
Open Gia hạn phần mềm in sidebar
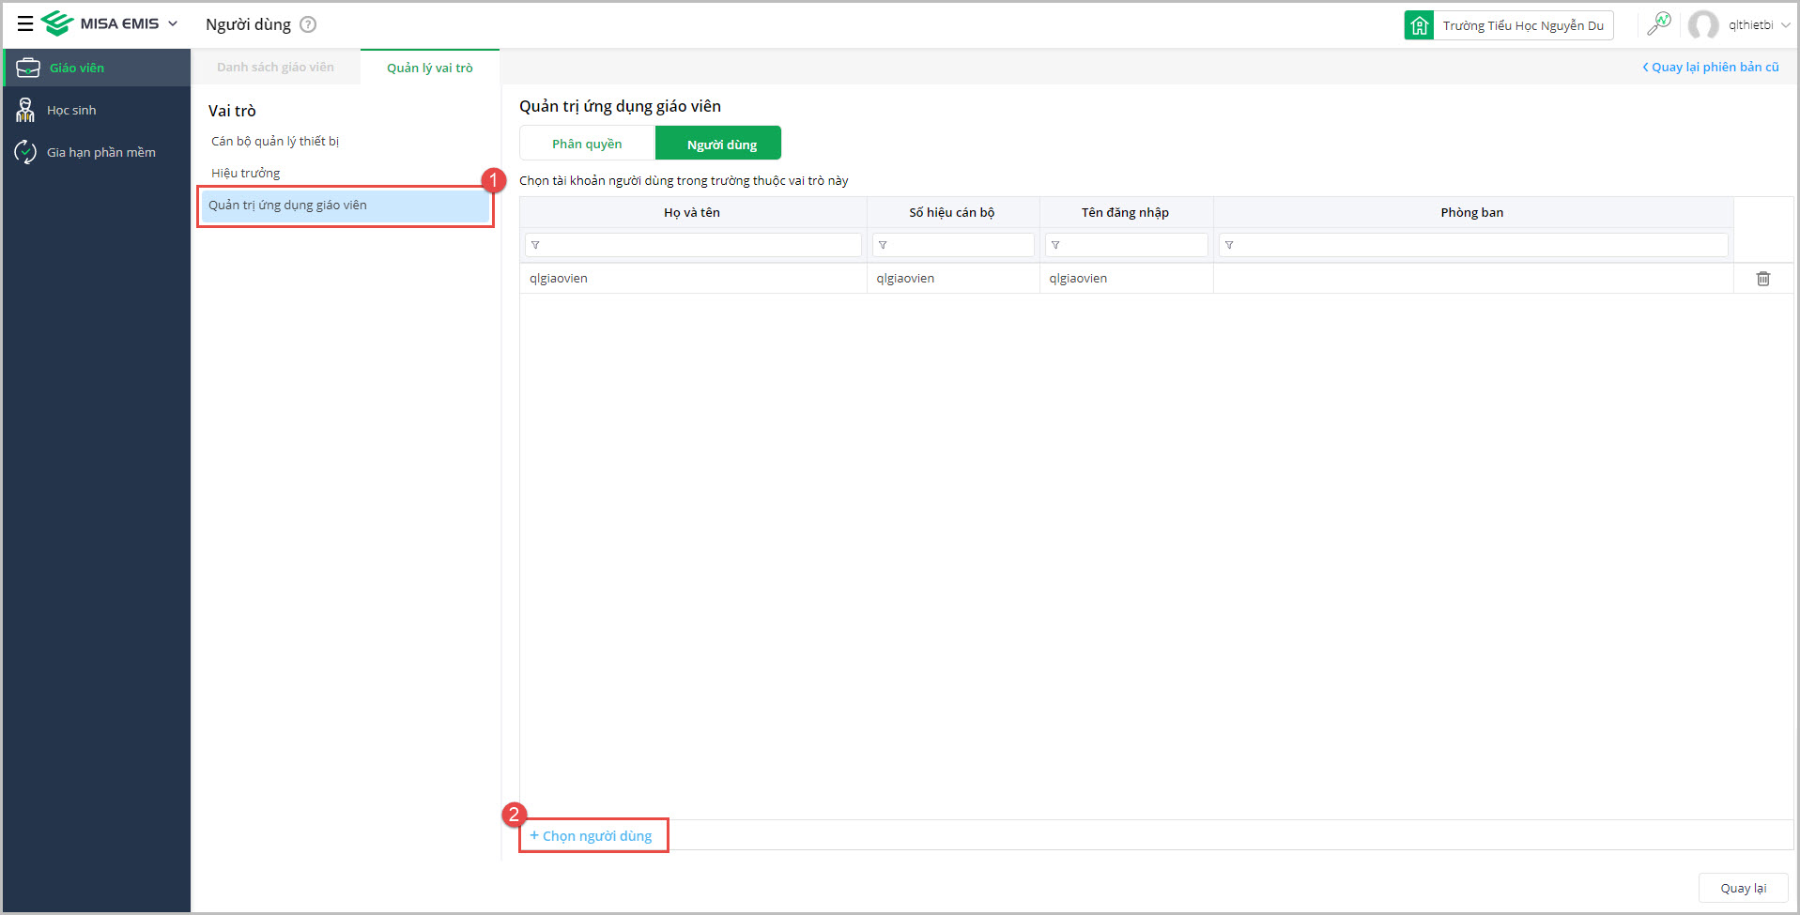(x=97, y=152)
